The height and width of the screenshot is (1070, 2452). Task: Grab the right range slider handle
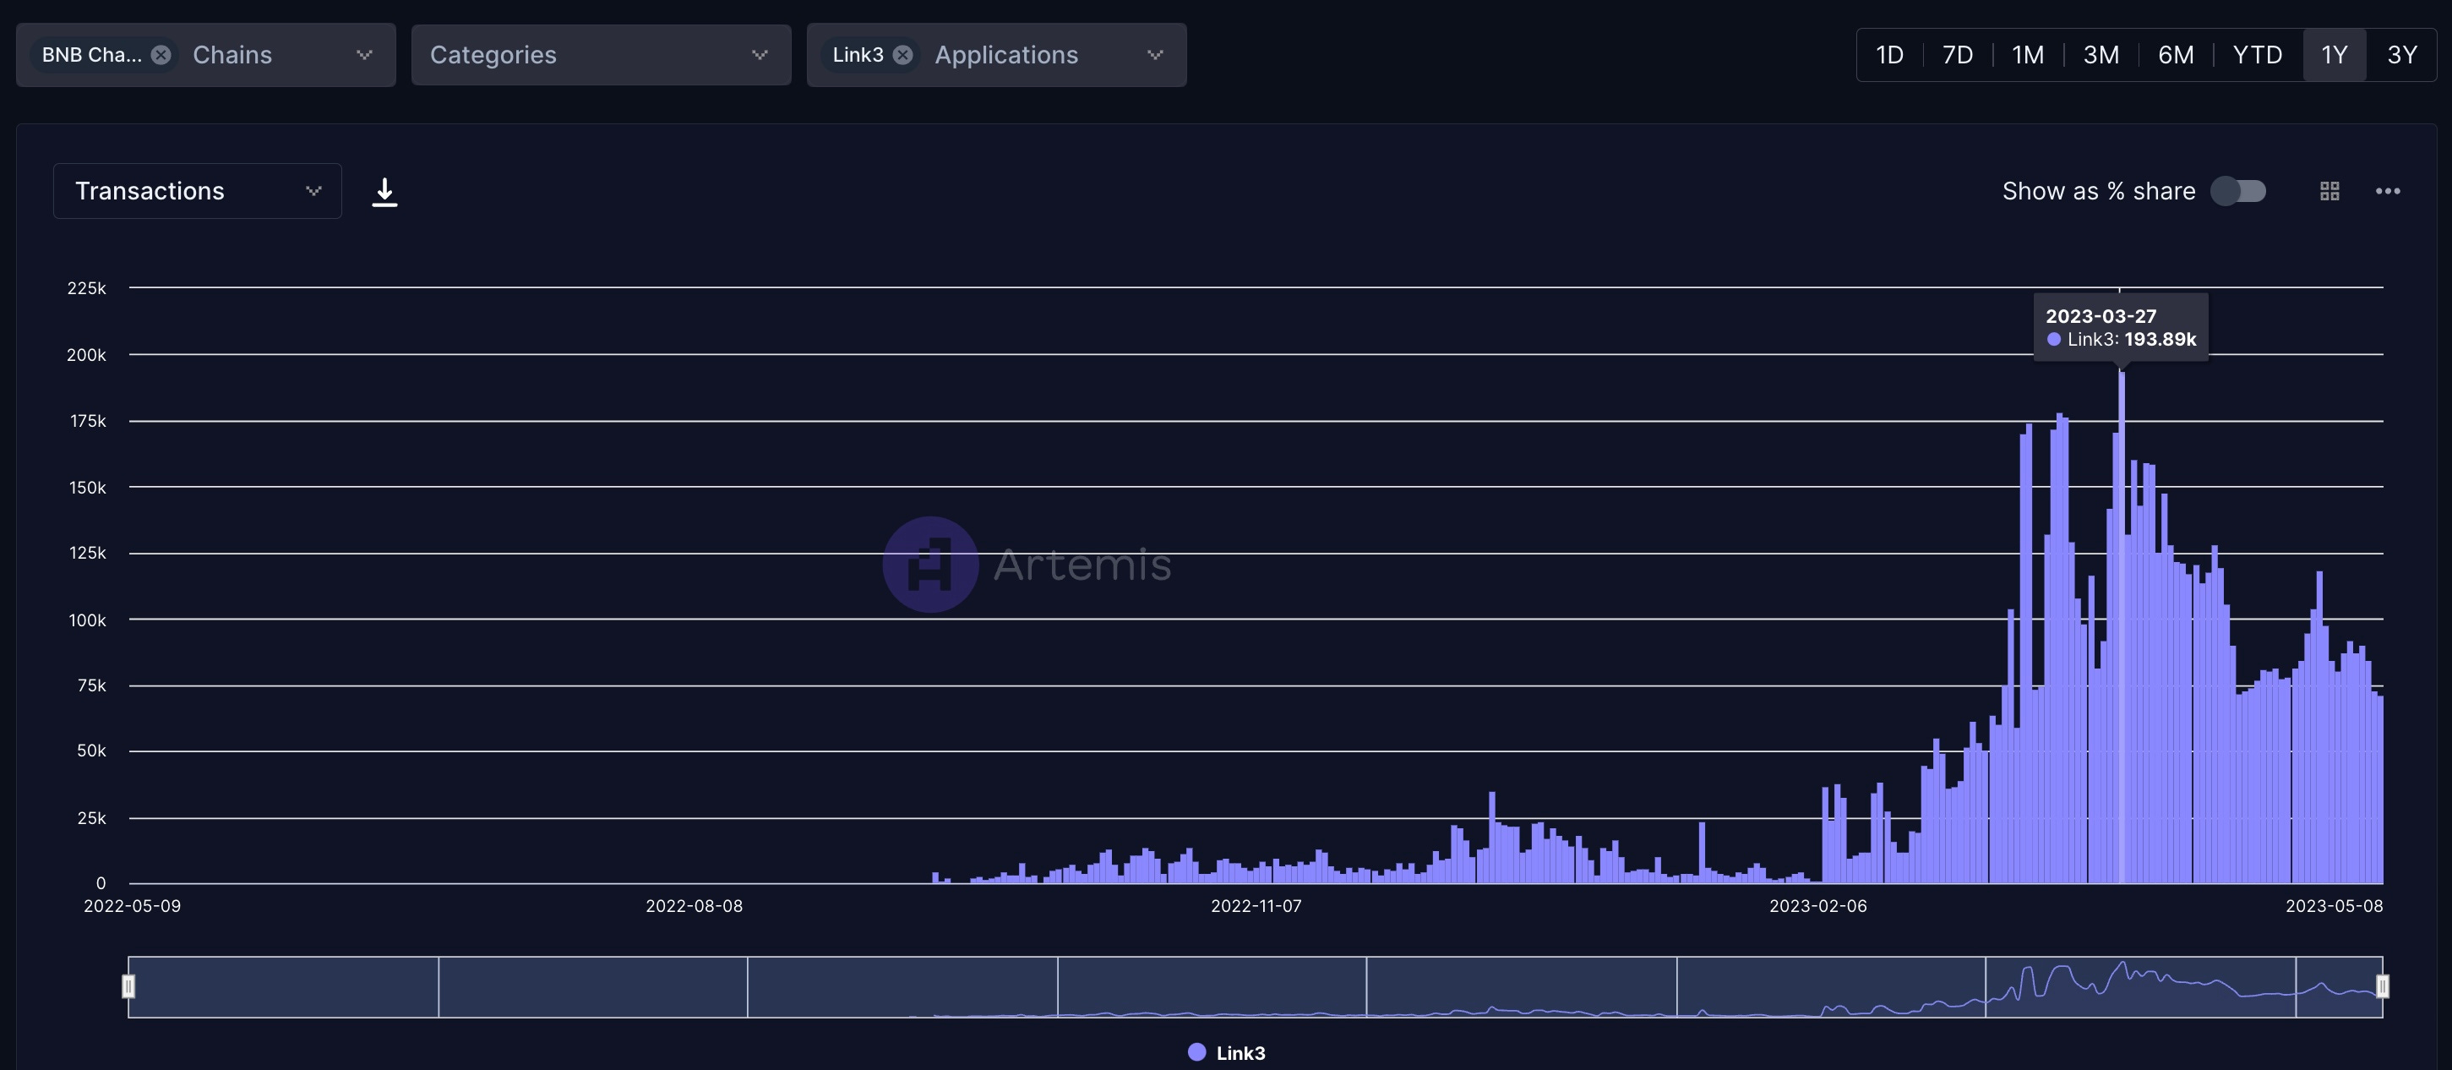[2382, 986]
